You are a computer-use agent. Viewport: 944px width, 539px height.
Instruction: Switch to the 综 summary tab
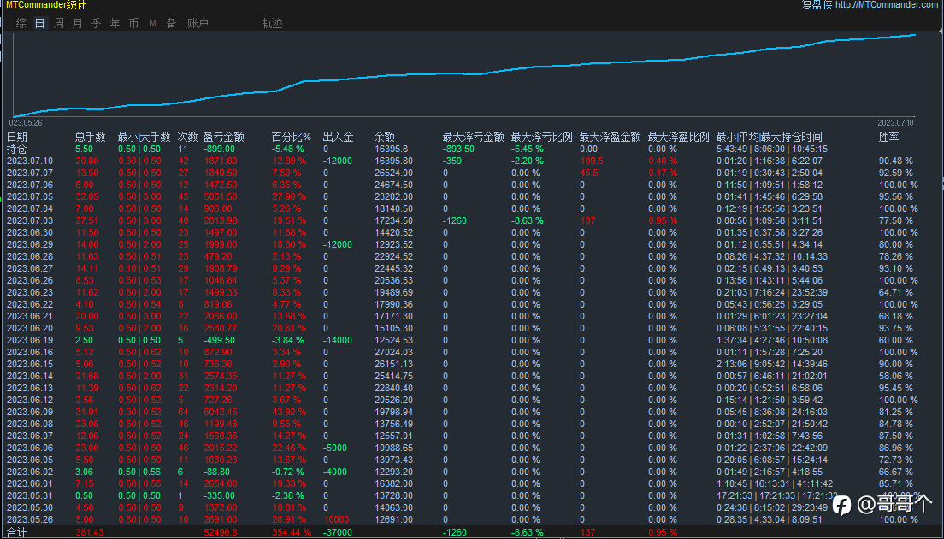21,23
